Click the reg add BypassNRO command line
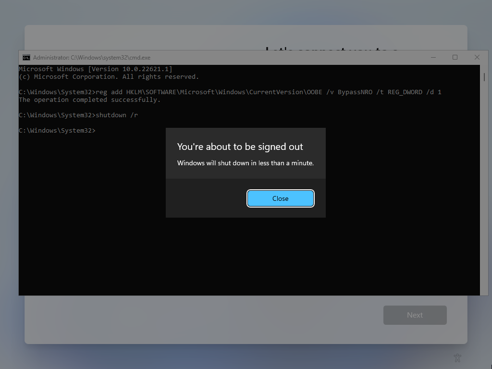The image size is (492, 369). [230, 92]
